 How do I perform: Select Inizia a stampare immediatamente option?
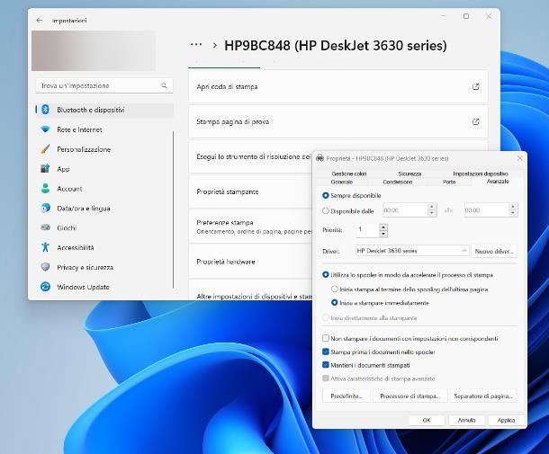[335, 303]
